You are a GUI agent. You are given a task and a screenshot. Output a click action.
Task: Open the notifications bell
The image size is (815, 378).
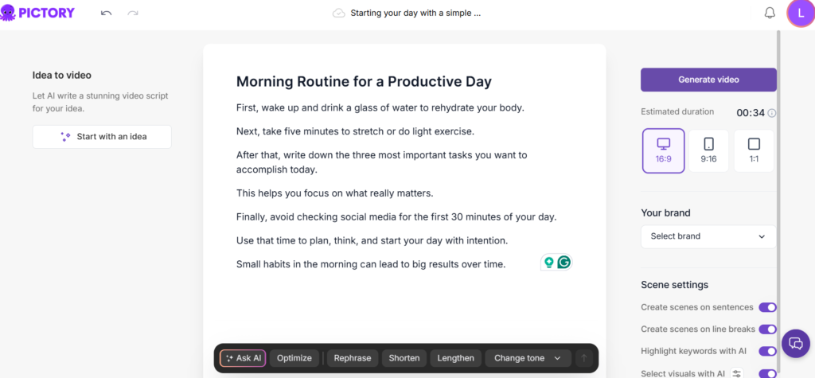click(770, 13)
